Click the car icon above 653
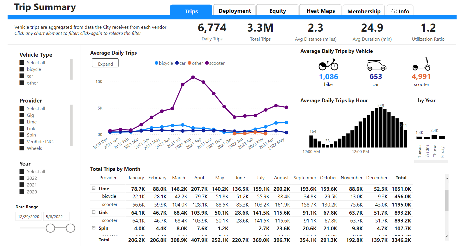The image size is (465, 246). (x=376, y=66)
